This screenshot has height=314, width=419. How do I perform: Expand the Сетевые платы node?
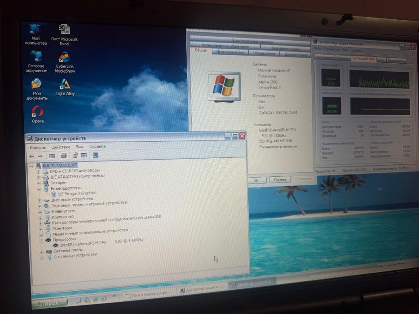coord(42,252)
